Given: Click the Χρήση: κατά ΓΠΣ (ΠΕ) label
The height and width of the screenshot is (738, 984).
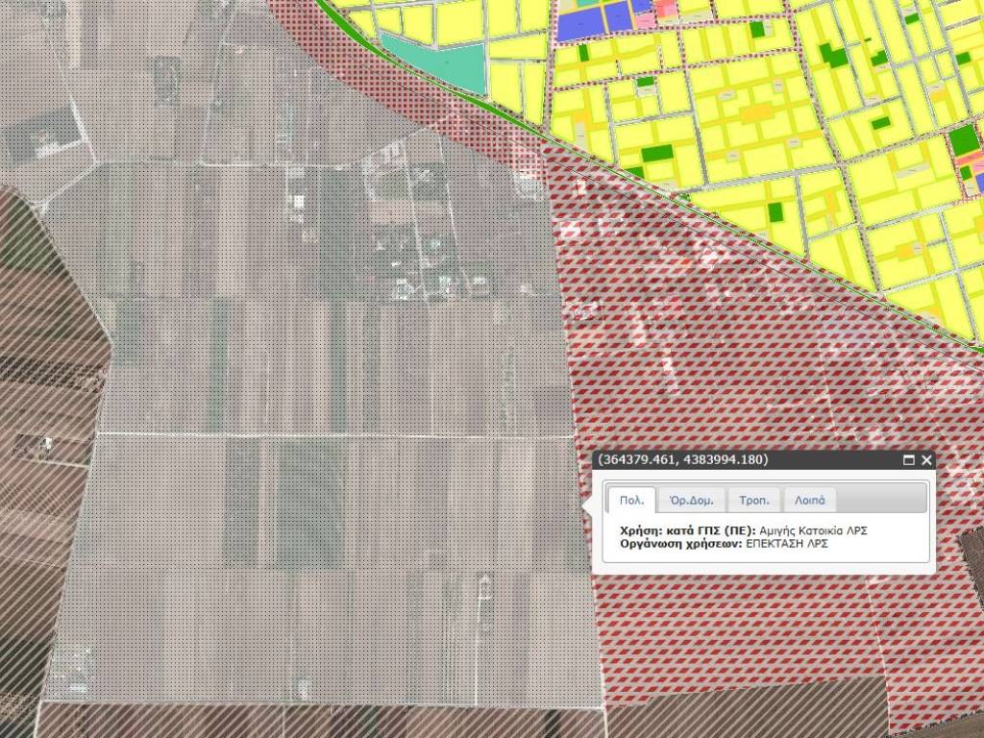Looking at the screenshot, I should [x=688, y=530].
